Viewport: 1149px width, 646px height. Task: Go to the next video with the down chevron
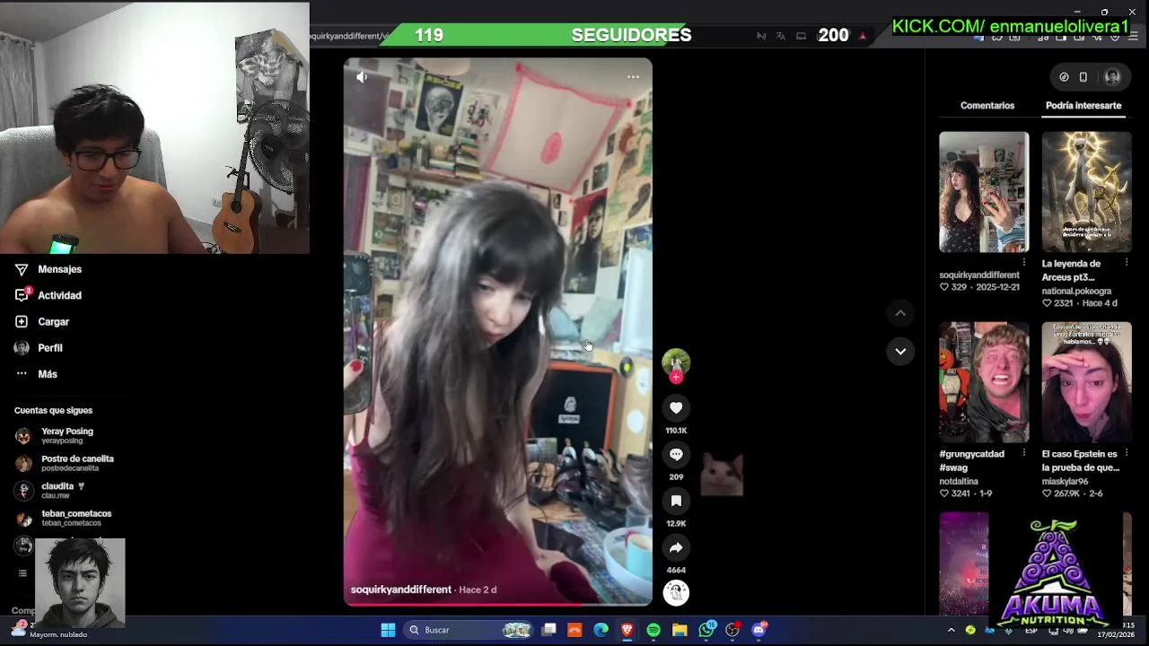click(x=900, y=351)
